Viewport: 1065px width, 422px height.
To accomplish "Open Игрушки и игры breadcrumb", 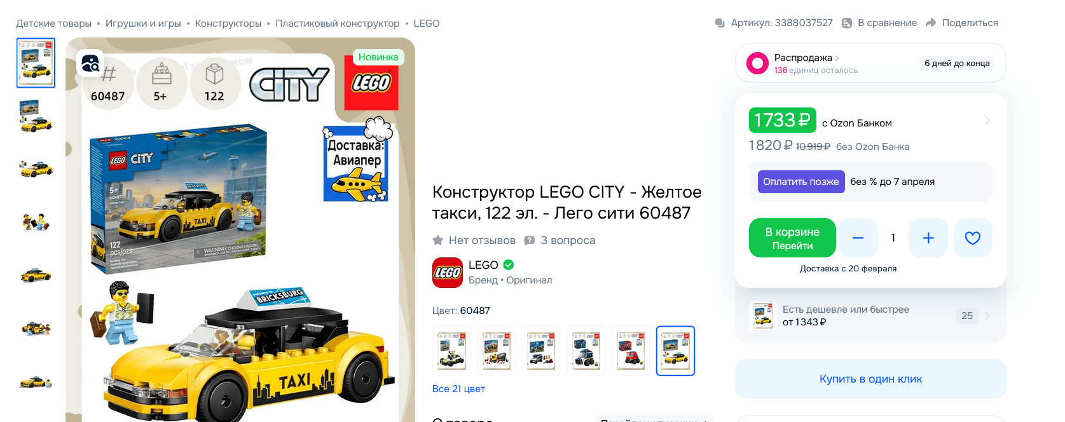I will pos(143,24).
